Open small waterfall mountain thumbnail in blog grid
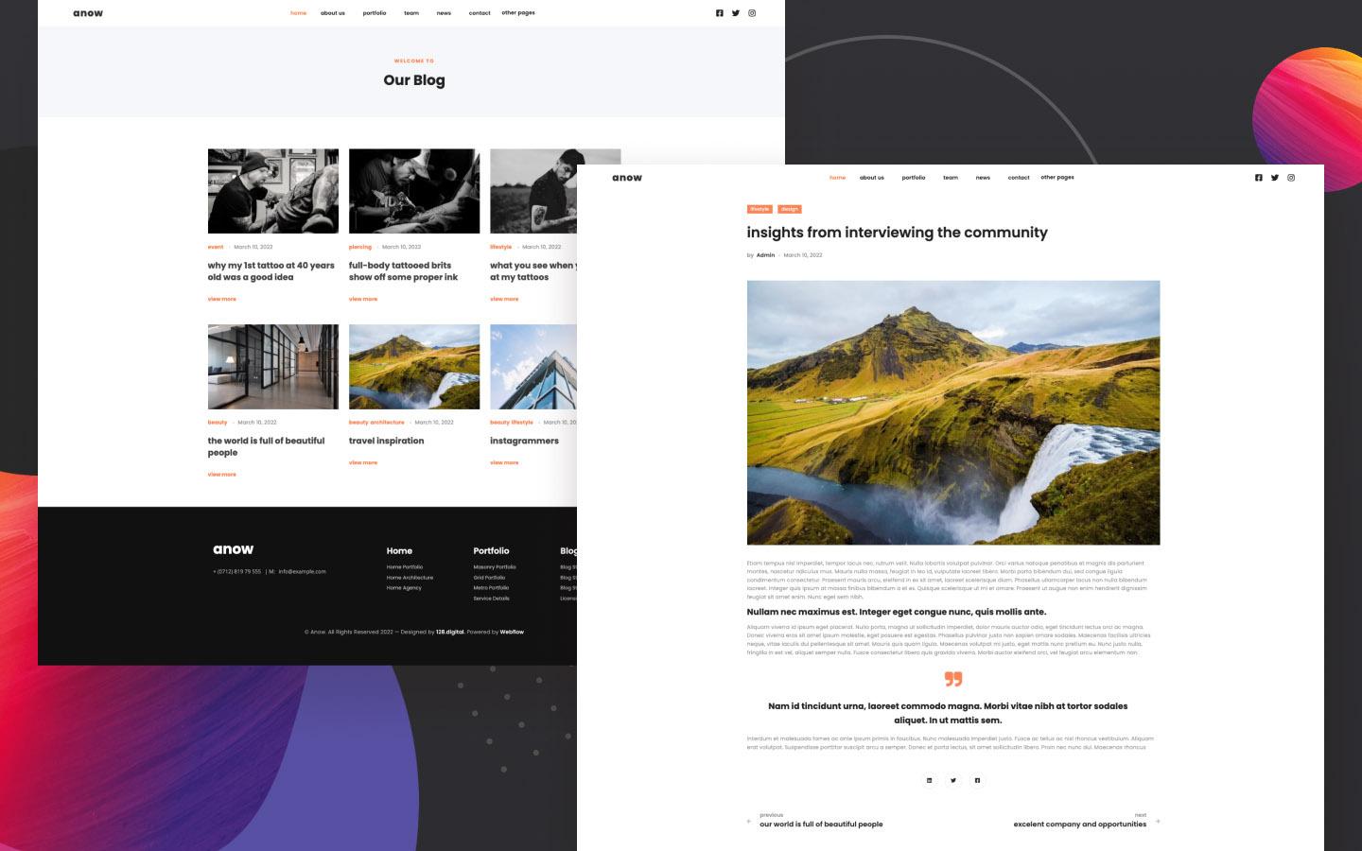Image resolution: width=1362 pixels, height=851 pixels. click(414, 367)
